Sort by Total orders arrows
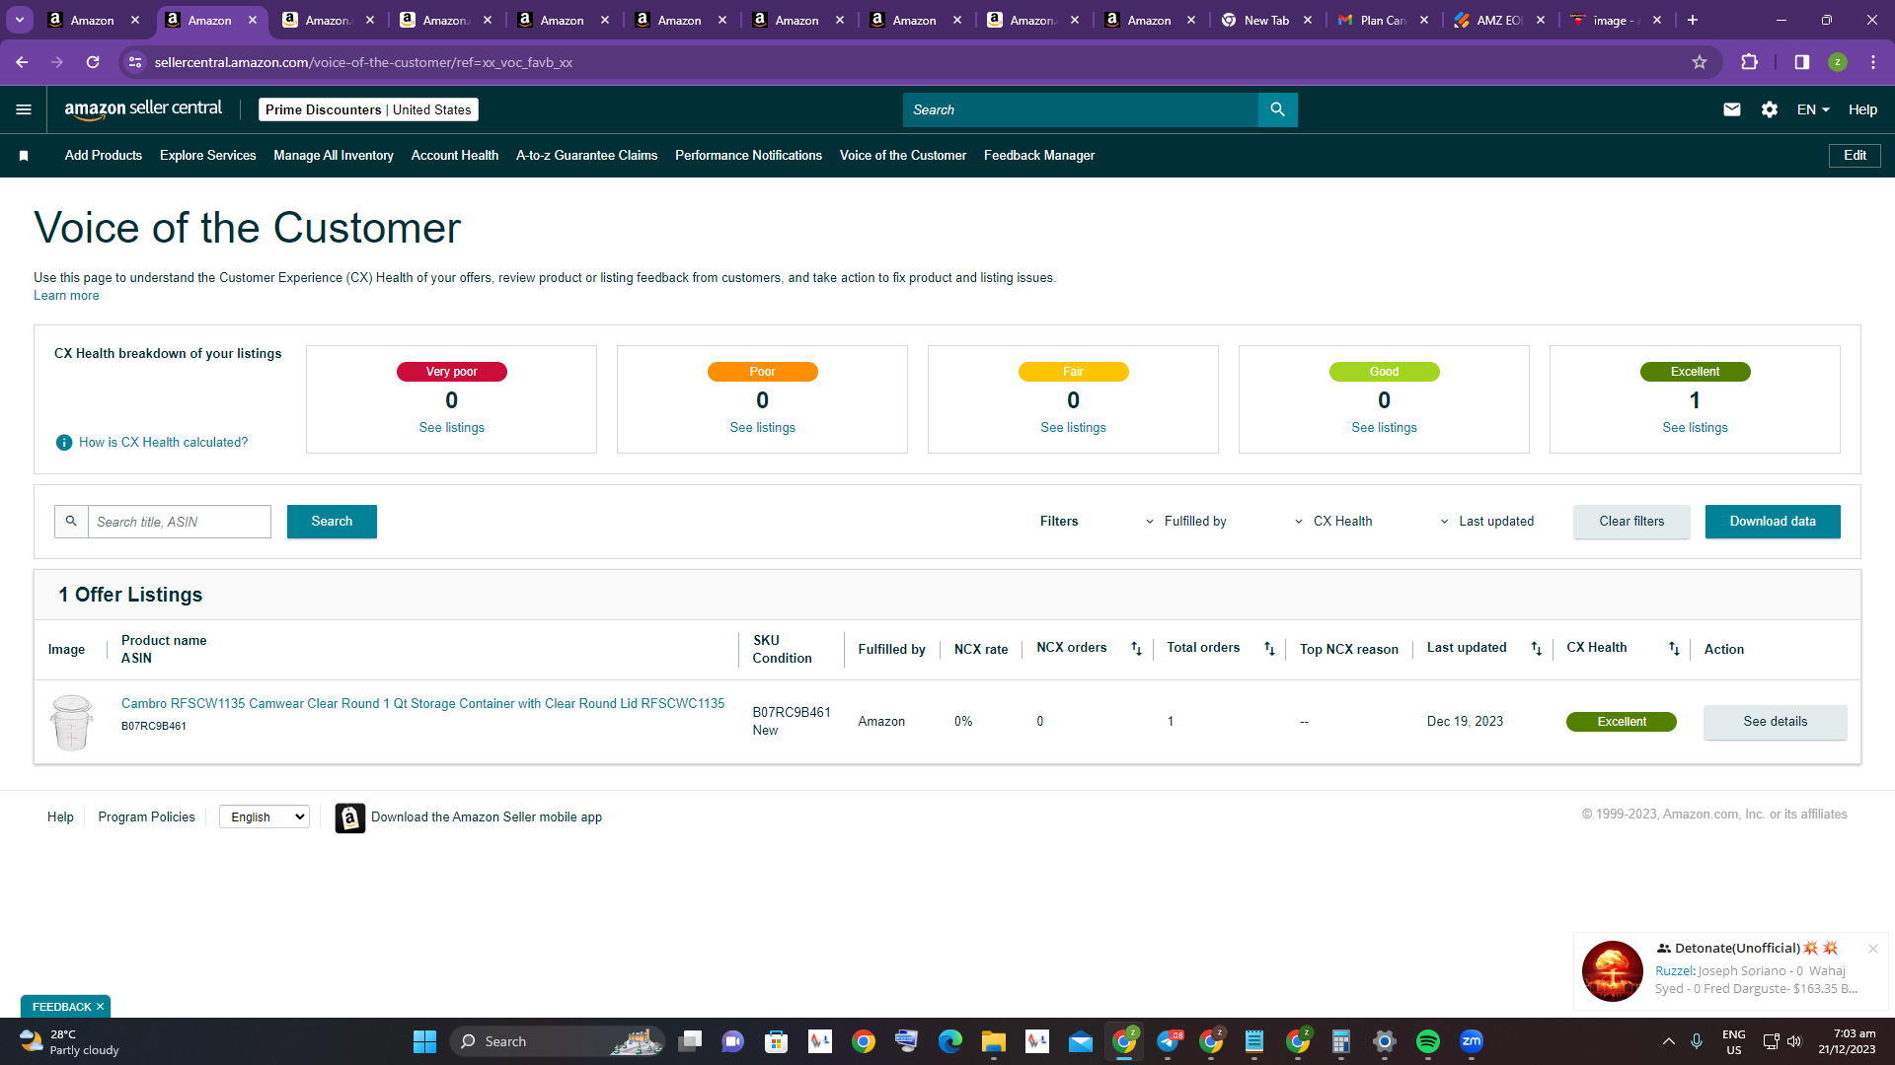The image size is (1895, 1065). coord(1269,649)
